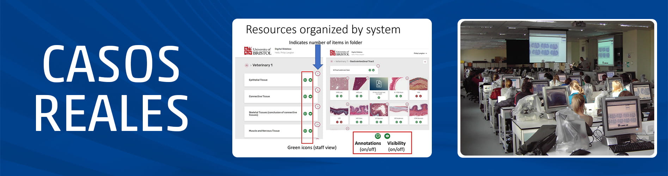Toggle annotations for Connective Tissue folder

(x=305, y=96)
